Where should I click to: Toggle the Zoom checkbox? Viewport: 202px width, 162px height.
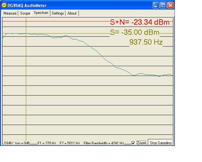134,143
